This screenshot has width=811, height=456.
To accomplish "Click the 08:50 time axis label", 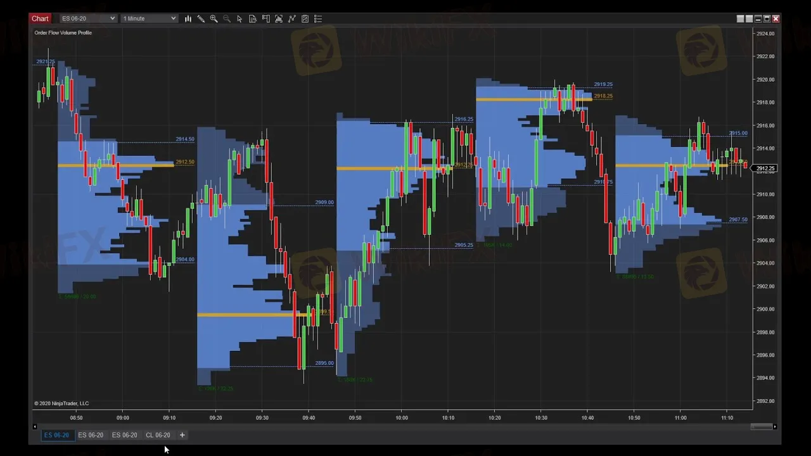I will pos(76,418).
